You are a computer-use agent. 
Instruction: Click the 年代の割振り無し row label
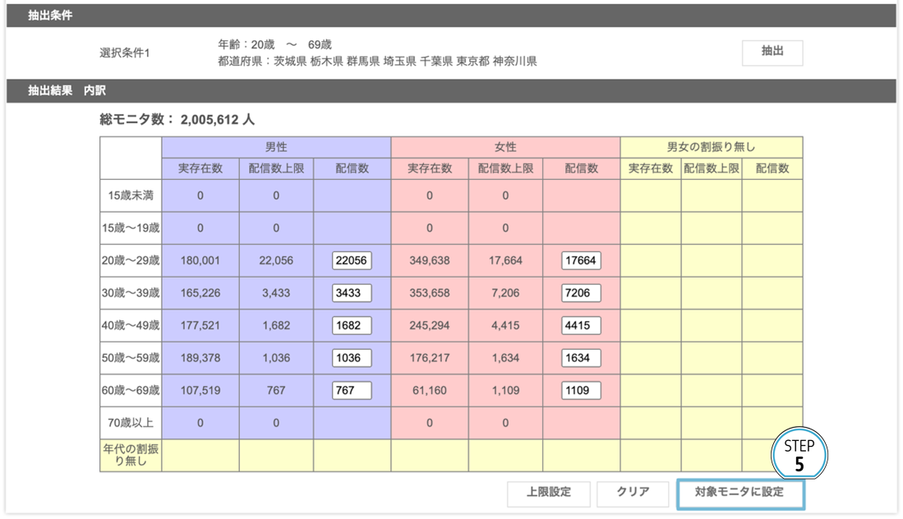131,456
